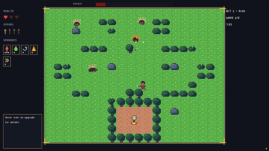Click the "ACT 1 - 8/10" text
This screenshot has width=269, height=151.
click(x=236, y=11)
